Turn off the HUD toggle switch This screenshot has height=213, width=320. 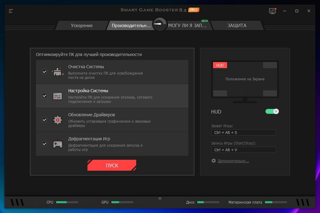click(x=272, y=111)
